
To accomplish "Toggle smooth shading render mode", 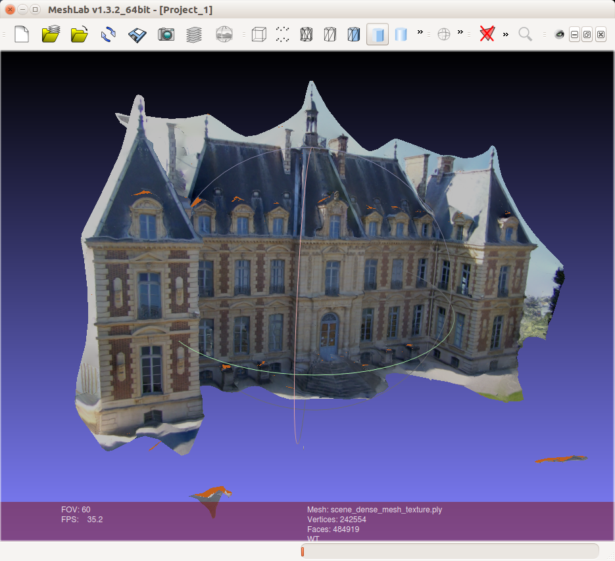I will click(402, 34).
